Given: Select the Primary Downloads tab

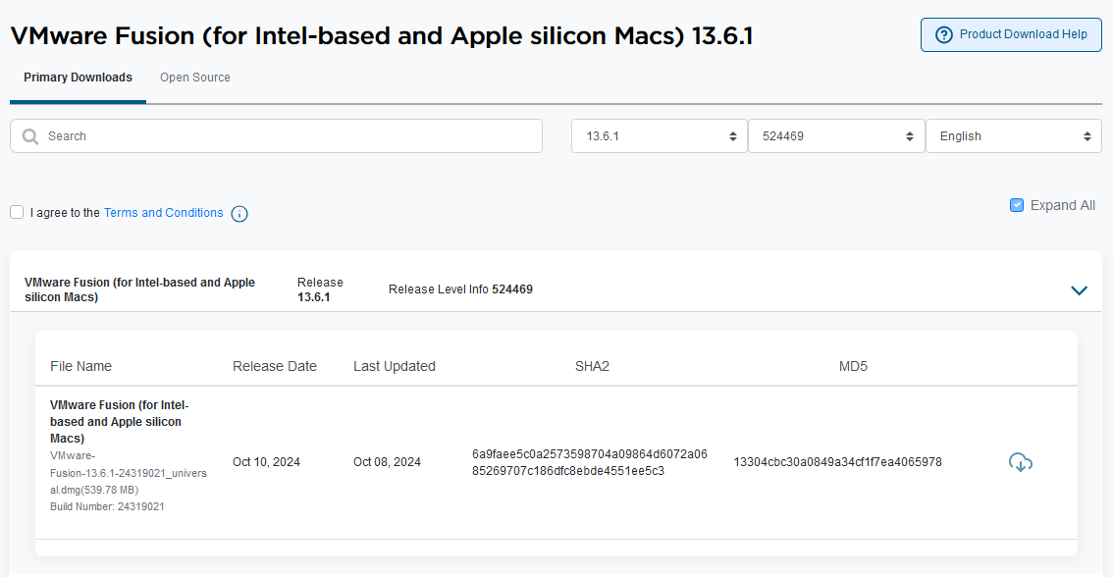Looking at the screenshot, I should coord(79,78).
